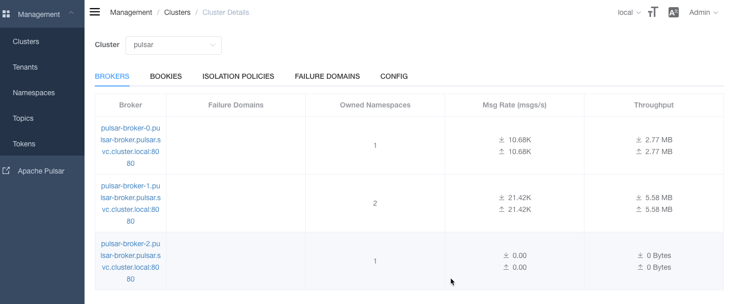Collapse the Management menu chevron
The image size is (729, 304).
tap(71, 13)
